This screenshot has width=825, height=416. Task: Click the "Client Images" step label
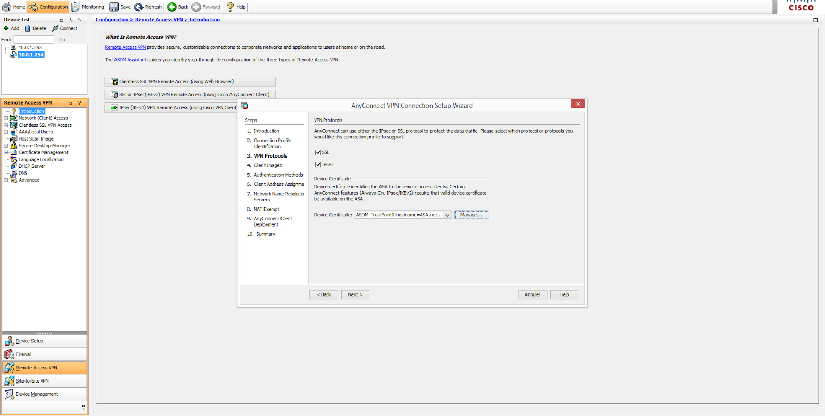(x=268, y=166)
